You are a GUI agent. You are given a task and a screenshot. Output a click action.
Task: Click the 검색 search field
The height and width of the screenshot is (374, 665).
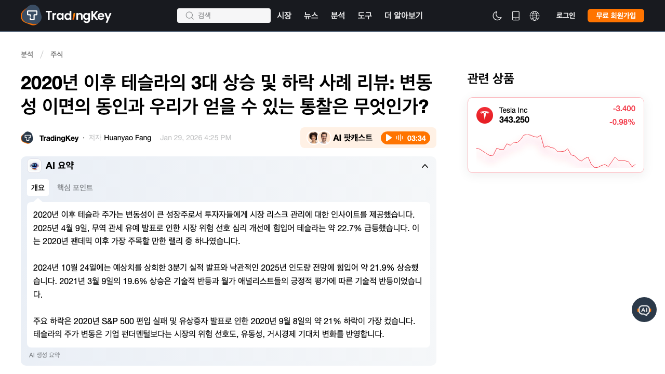click(x=224, y=16)
